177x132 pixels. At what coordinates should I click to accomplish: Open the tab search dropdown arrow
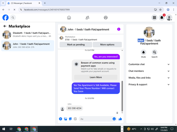(x=3, y=3)
